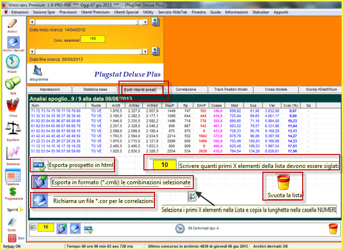The width and height of the screenshot is (343, 250).
Task: Open the Ritardi clock icon
Action: (12, 61)
